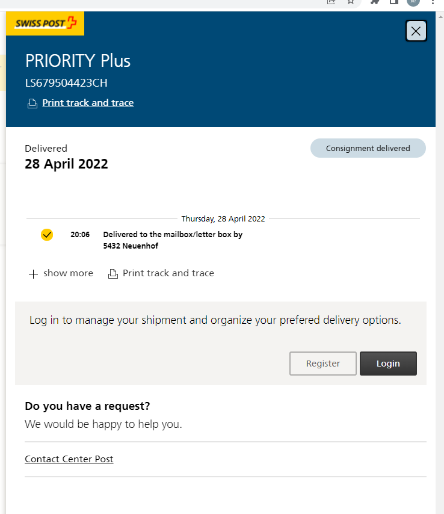
Task: Bookmark this page with the star icon
Action: pos(351,2)
